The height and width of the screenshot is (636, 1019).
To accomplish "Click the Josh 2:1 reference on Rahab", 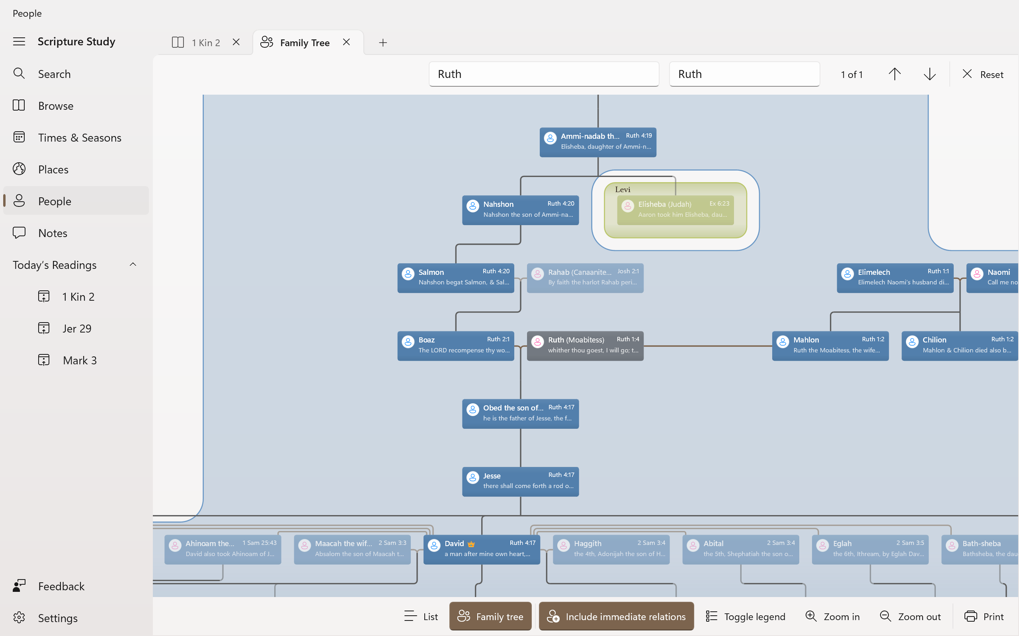I will (628, 271).
